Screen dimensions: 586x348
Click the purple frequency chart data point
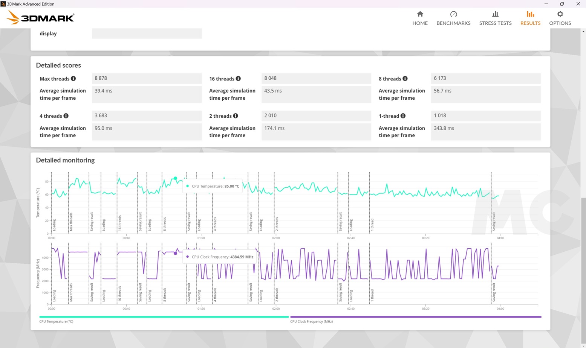176,253
